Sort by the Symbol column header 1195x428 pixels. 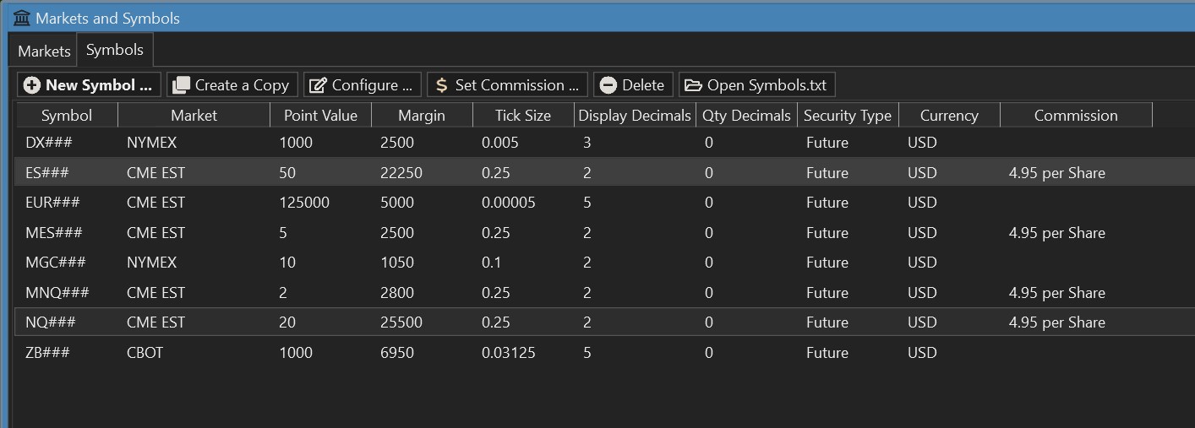pos(67,116)
